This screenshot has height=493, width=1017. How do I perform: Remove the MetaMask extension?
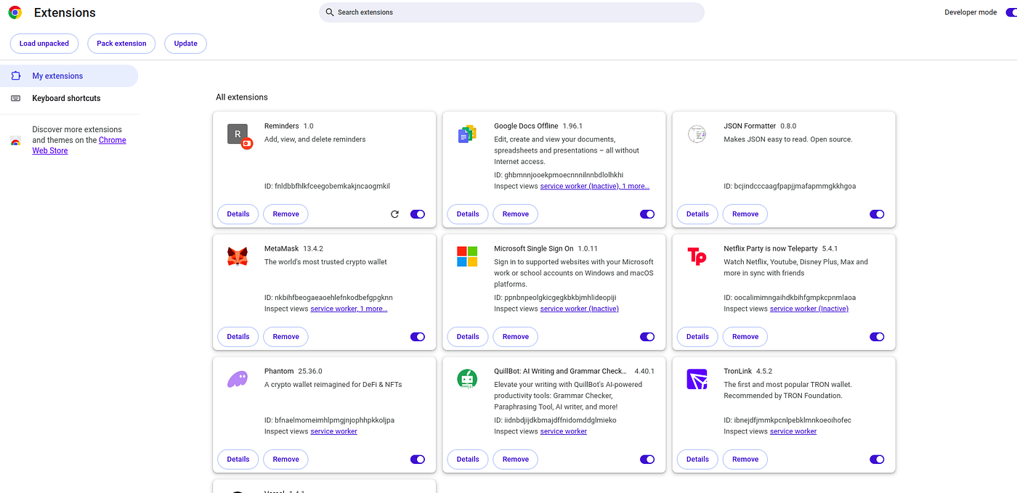coord(285,337)
